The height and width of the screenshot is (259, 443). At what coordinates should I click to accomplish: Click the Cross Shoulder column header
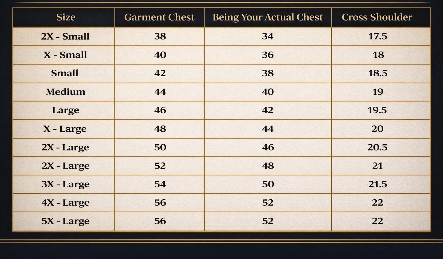pyautogui.click(x=377, y=17)
